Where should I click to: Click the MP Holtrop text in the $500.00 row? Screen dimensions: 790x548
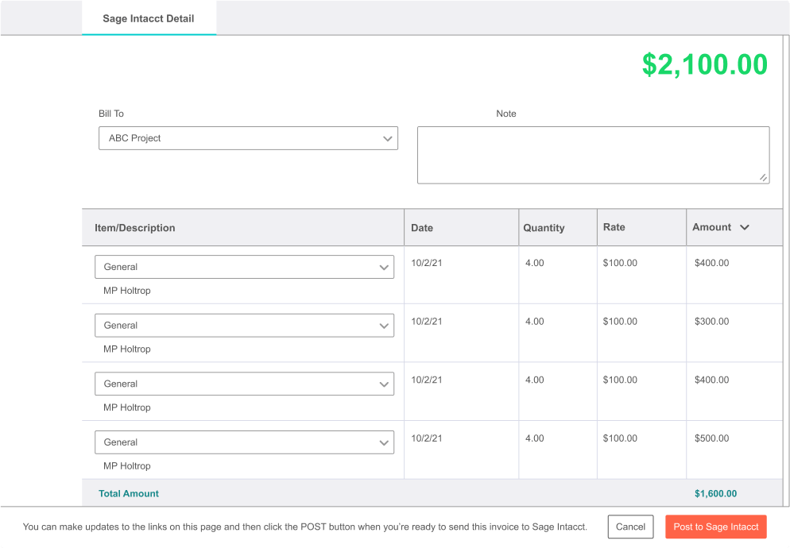(127, 466)
